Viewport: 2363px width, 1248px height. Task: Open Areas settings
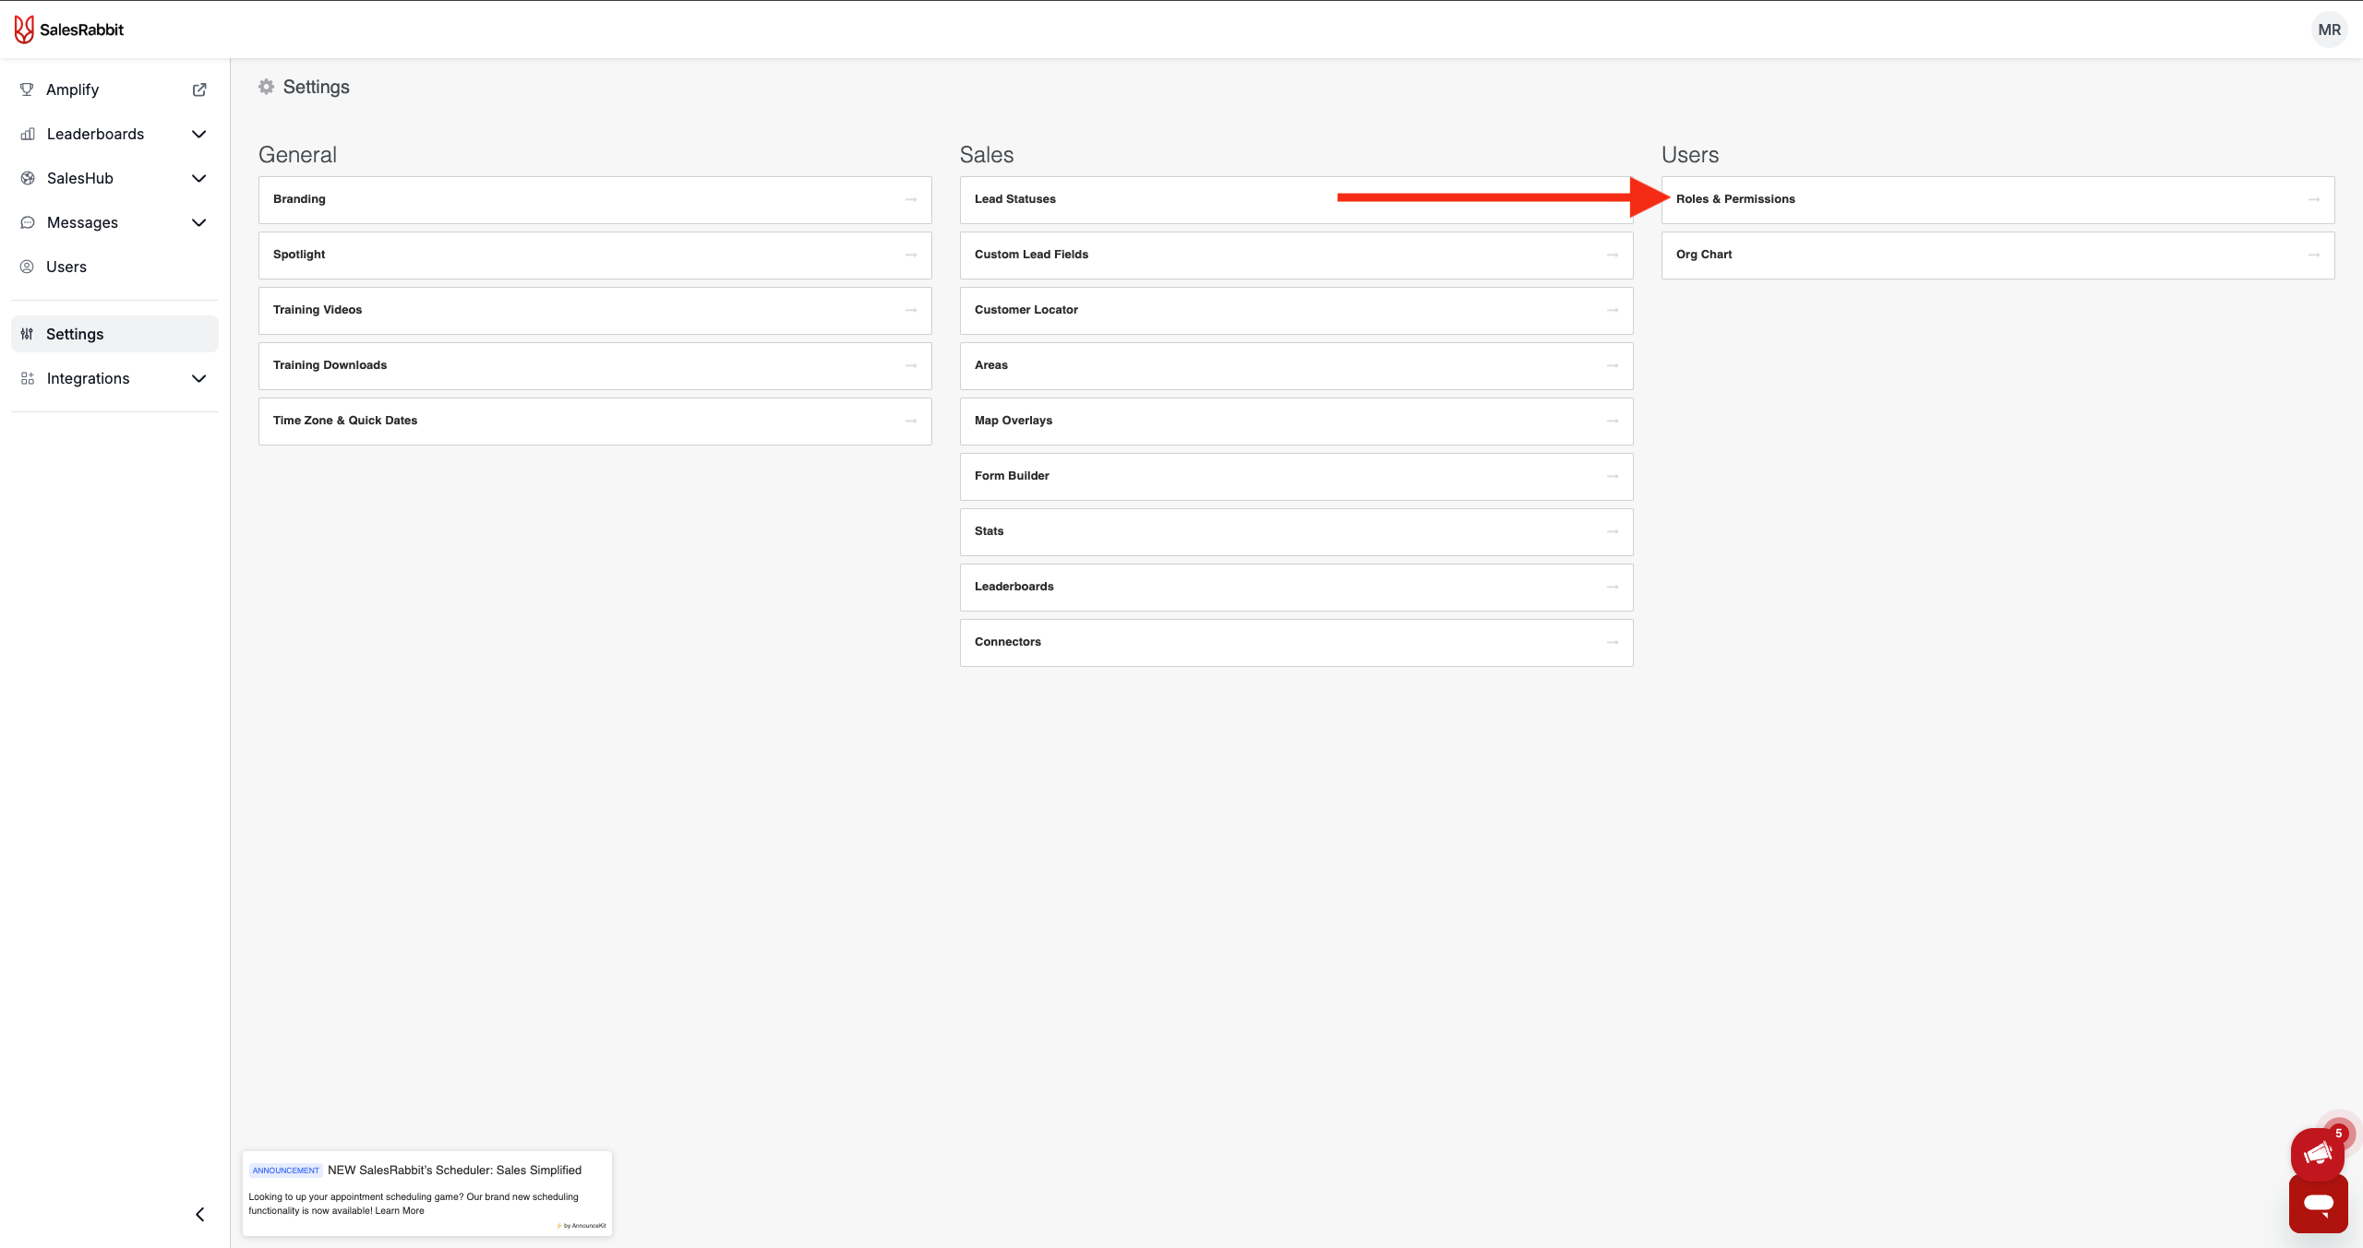[x=1297, y=365]
